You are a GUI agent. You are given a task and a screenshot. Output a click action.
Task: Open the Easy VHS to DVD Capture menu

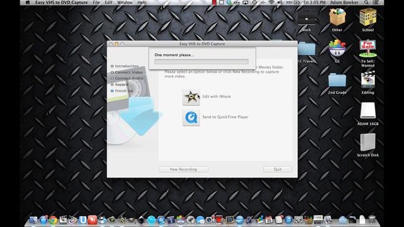pos(61,3)
